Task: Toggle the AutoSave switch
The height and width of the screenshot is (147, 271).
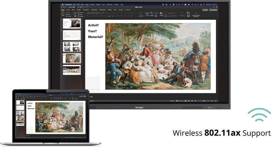Action: pyautogui.click(x=74, y=7)
